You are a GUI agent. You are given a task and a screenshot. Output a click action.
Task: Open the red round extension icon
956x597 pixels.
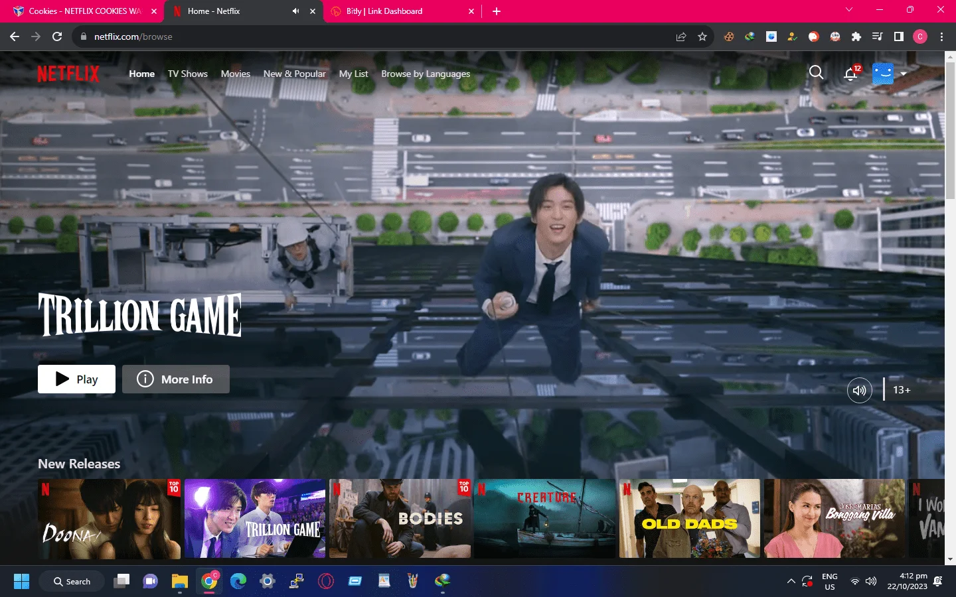(x=813, y=36)
